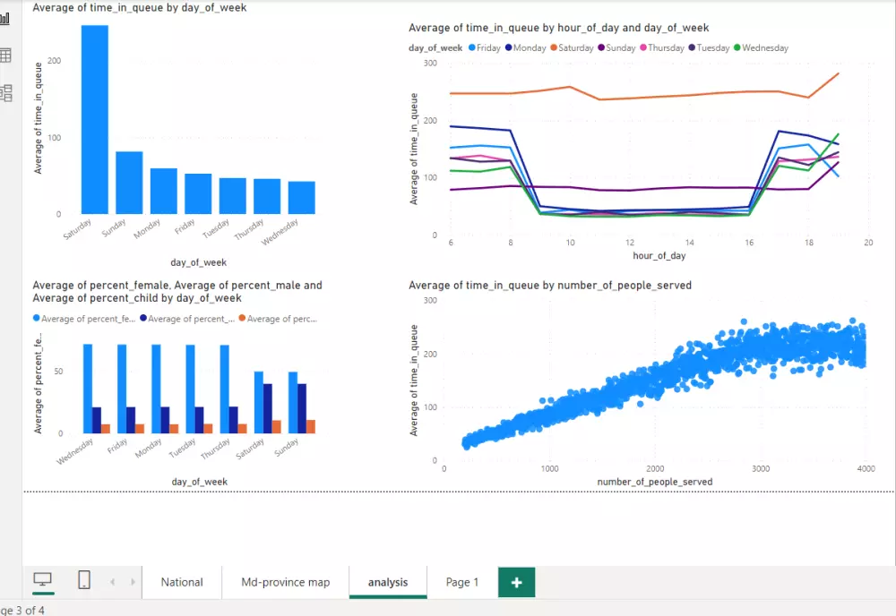Select Sunday bar in queue time chart
Viewport: 896px width, 616px height.
(129, 183)
